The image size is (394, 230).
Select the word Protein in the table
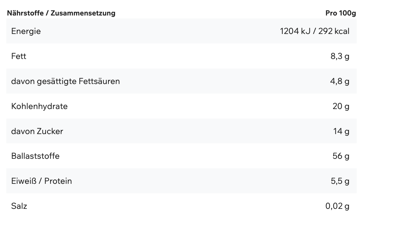(x=58, y=181)
